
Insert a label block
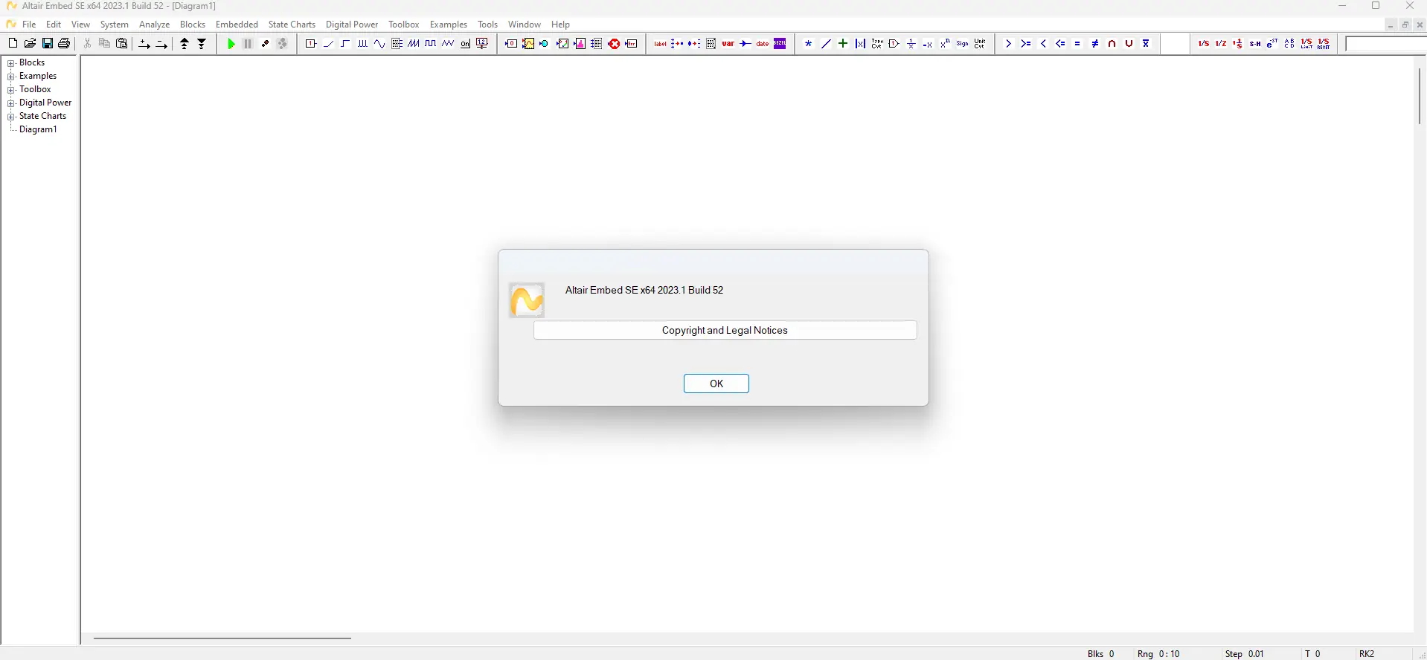[660, 44]
